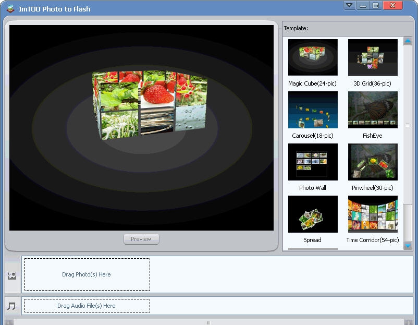Select the Time Corridor(54-pic) template
The height and width of the screenshot is (325, 418).
[x=372, y=214]
